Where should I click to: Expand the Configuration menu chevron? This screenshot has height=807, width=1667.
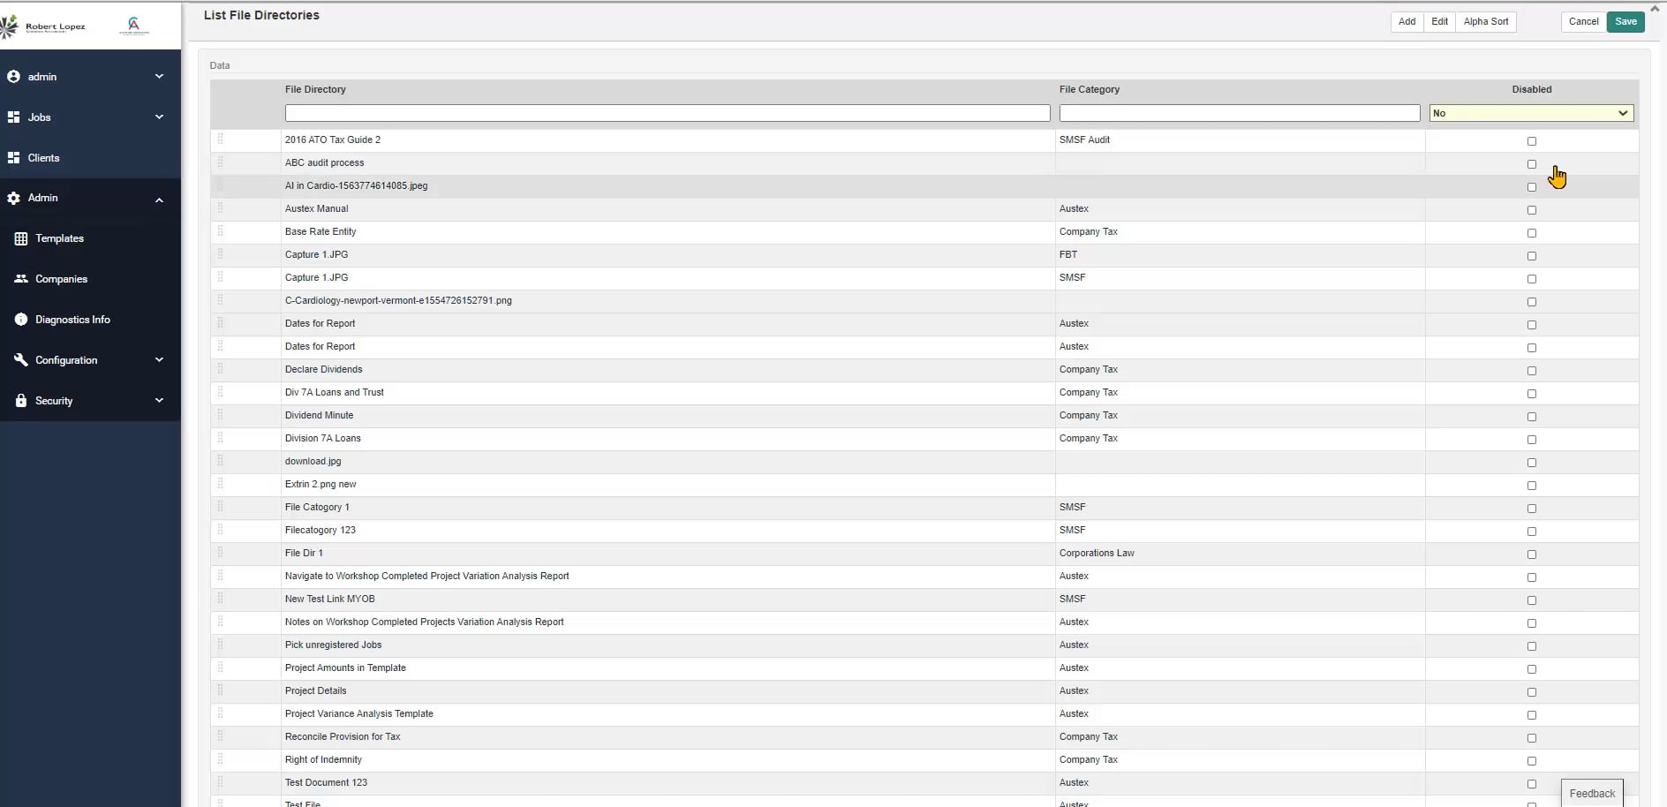point(159,359)
